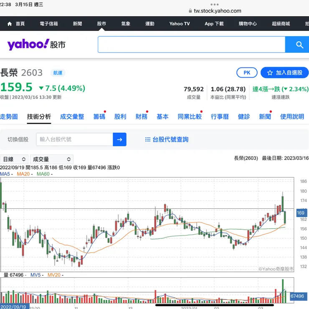Click the main Yahoo search input box
The height and width of the screenshot is (309, 309).
[x=191, y=45]
